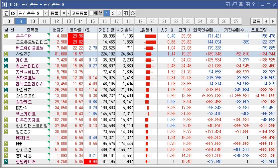Select the 뱅크웨어글로벌 stock name

click(30, 48)
